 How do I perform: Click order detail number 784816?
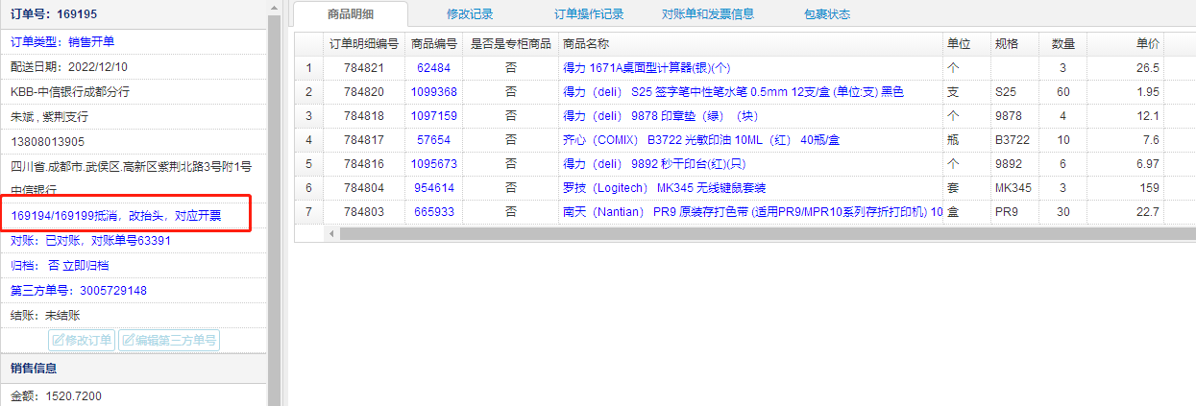point(363,164)
